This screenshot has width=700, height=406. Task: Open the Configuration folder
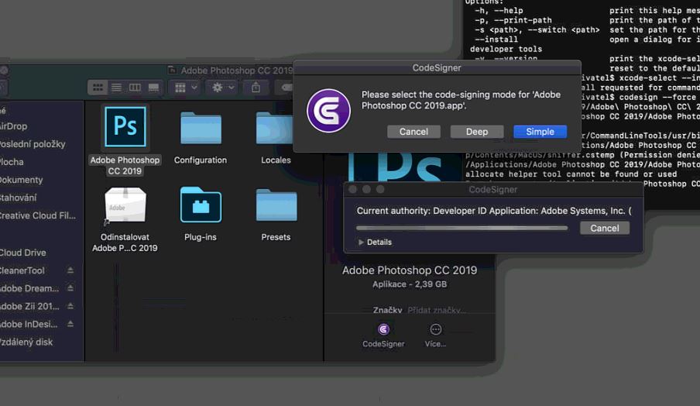click(x=201, y=128)
